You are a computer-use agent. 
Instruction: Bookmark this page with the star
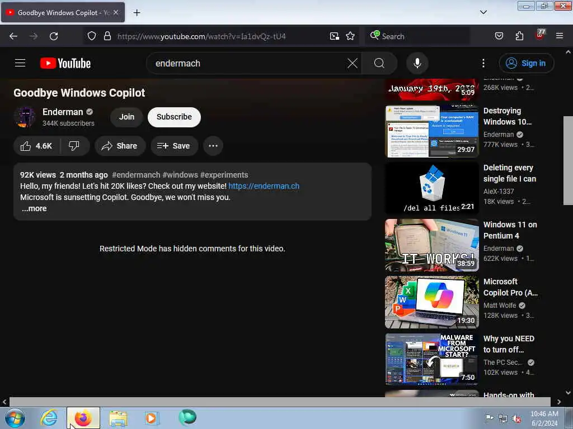350,36
